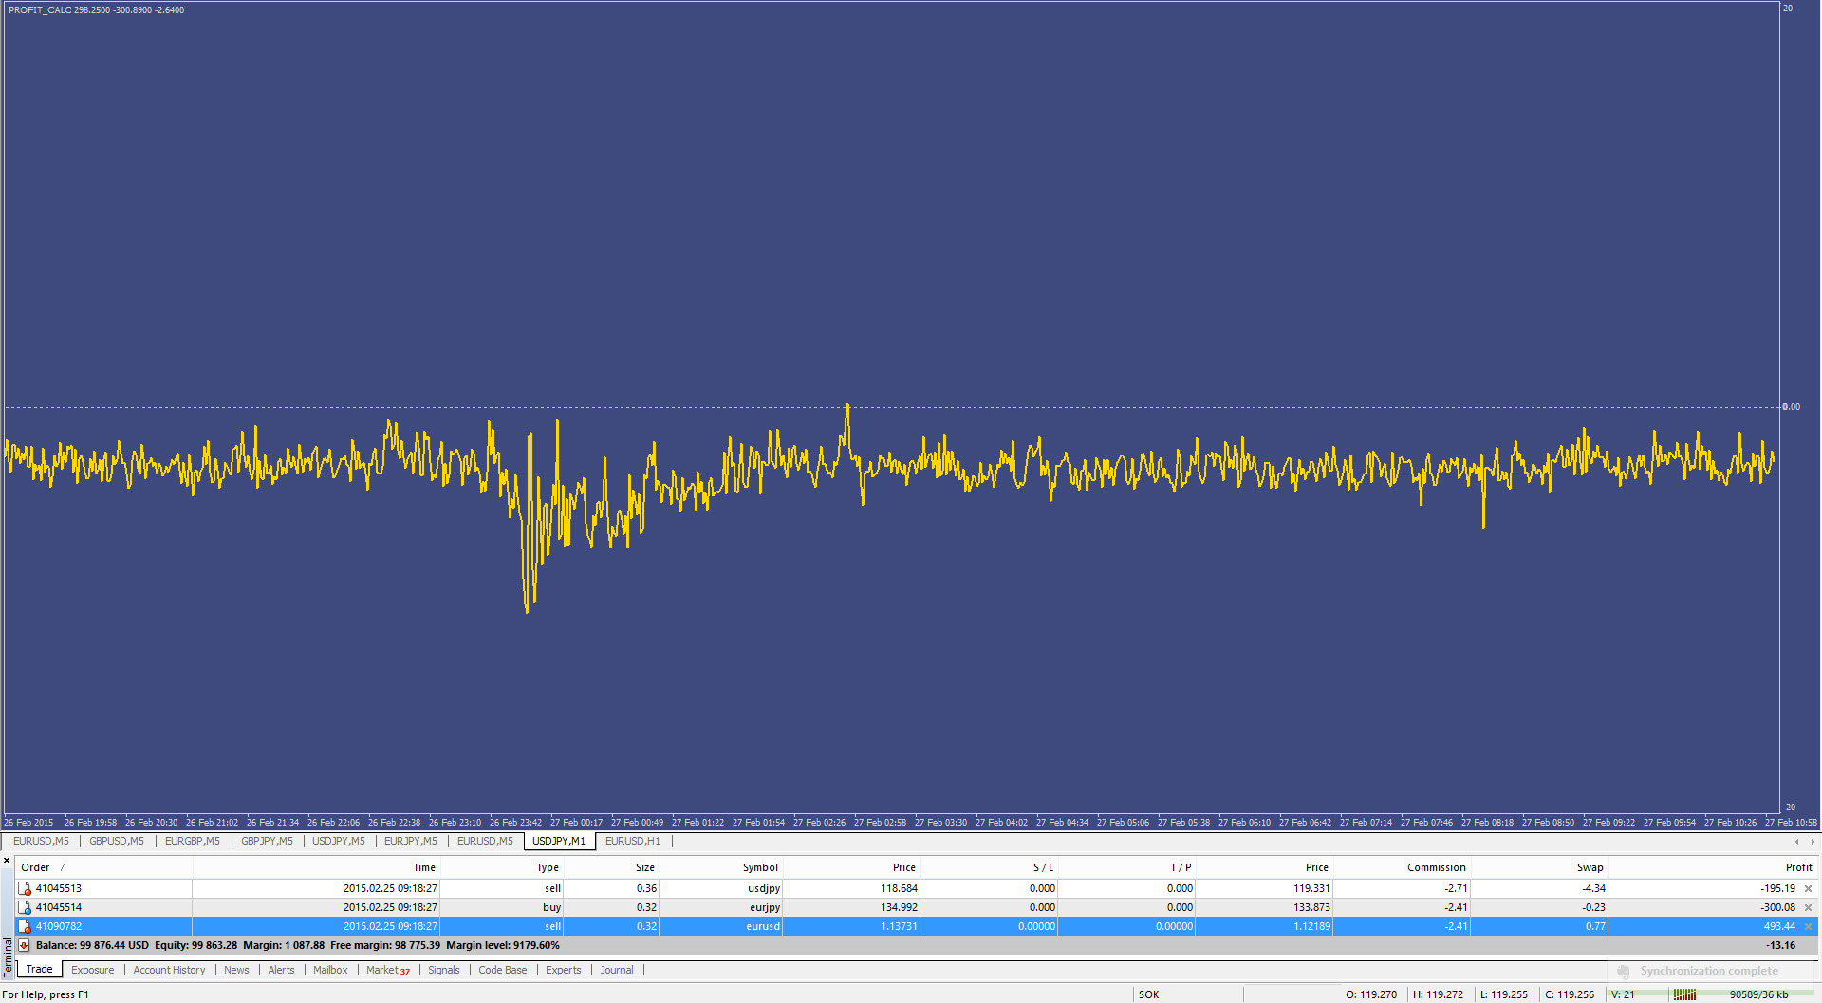Switch to the Journal tab

(616, 970)
